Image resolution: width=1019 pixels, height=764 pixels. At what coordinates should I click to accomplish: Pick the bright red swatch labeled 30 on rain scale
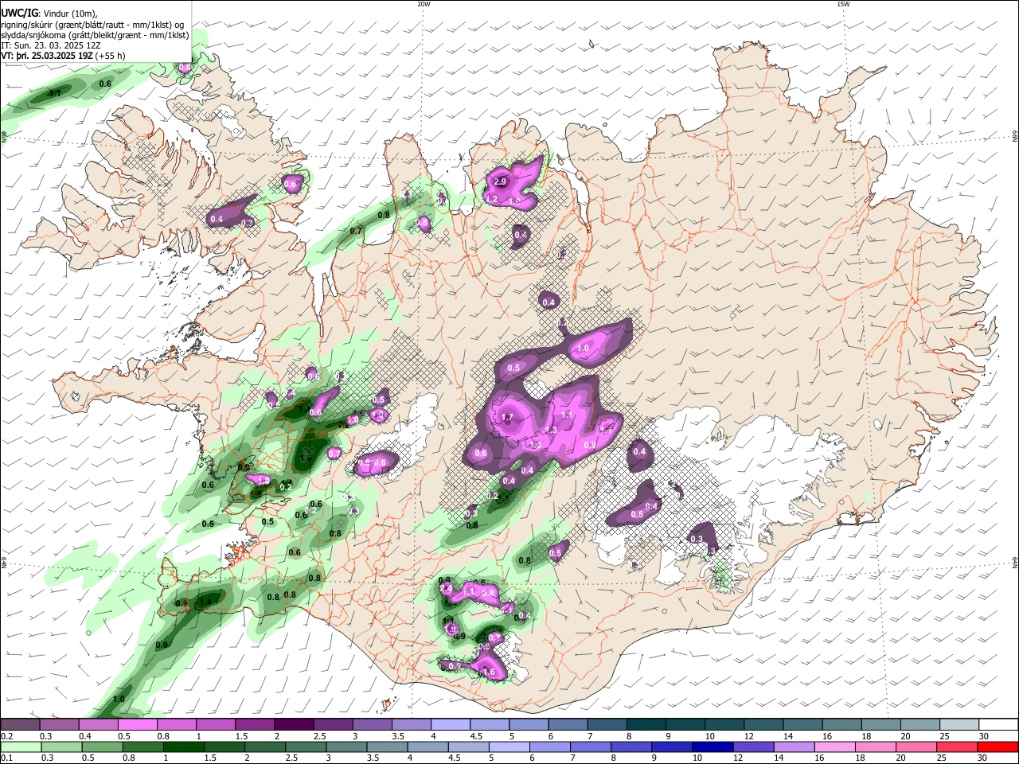(998, 746)
